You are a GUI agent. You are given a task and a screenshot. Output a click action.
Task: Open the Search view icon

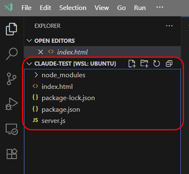coord(12,54)
